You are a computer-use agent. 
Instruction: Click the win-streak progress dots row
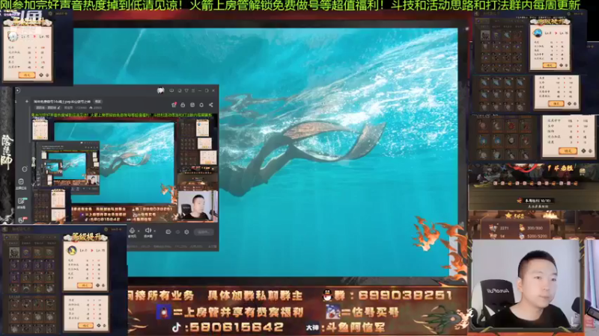[535, 183]
